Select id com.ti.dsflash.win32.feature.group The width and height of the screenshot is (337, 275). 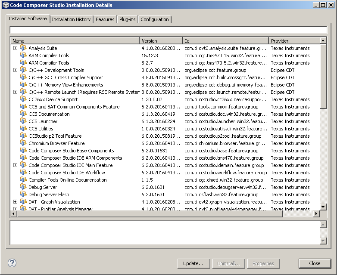click(x=222, y=195)
